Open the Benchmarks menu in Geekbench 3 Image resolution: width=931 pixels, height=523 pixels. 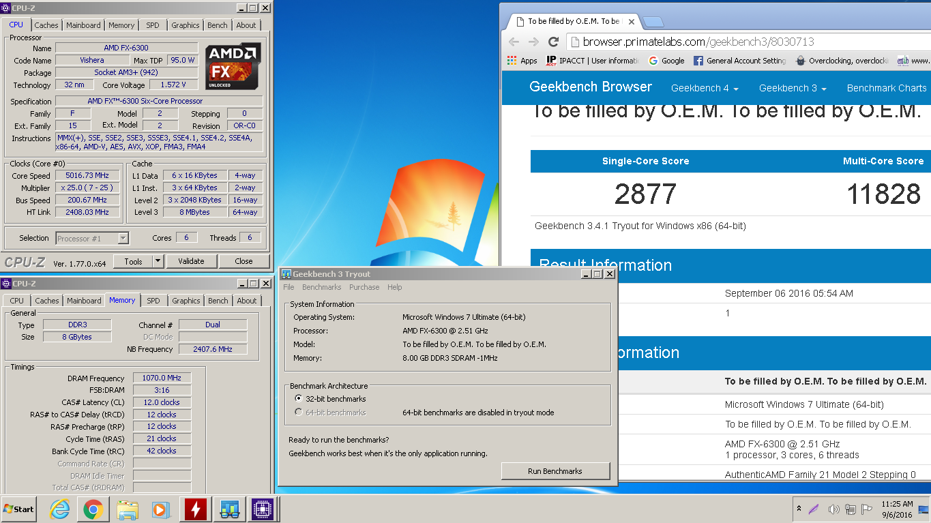click(x=322, y=287)
